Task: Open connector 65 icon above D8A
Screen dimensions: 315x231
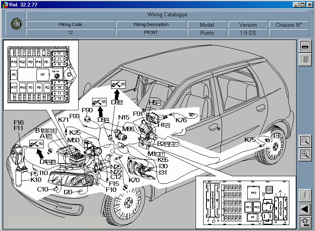Action: coord(99,102)
